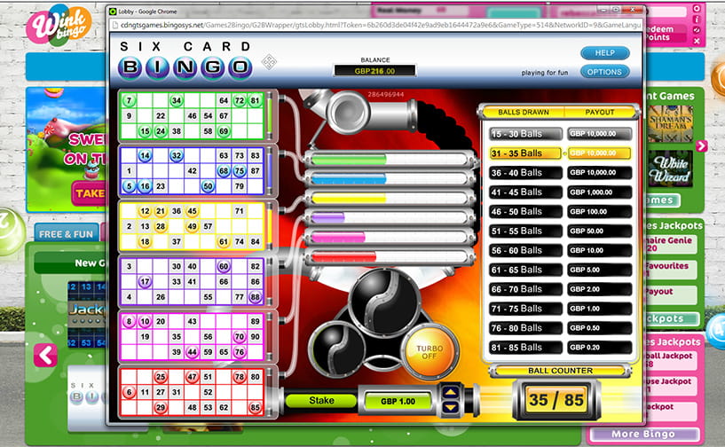Screen dimensions: 725x447
Task: Click the smaller black ball button
Action: [337, 349]
